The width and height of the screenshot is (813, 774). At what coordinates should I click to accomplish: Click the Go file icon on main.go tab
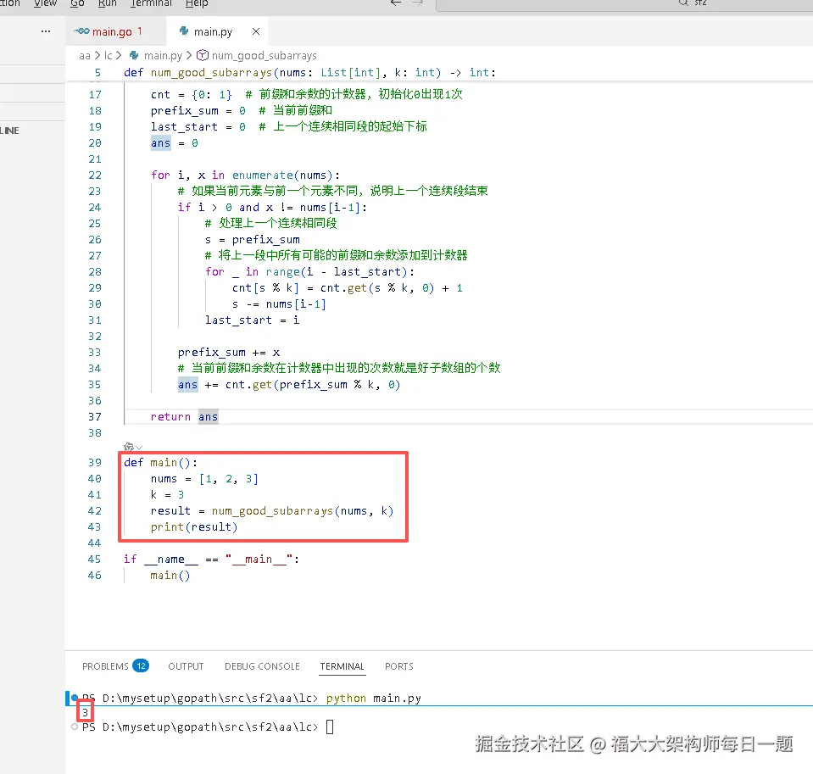81,31
